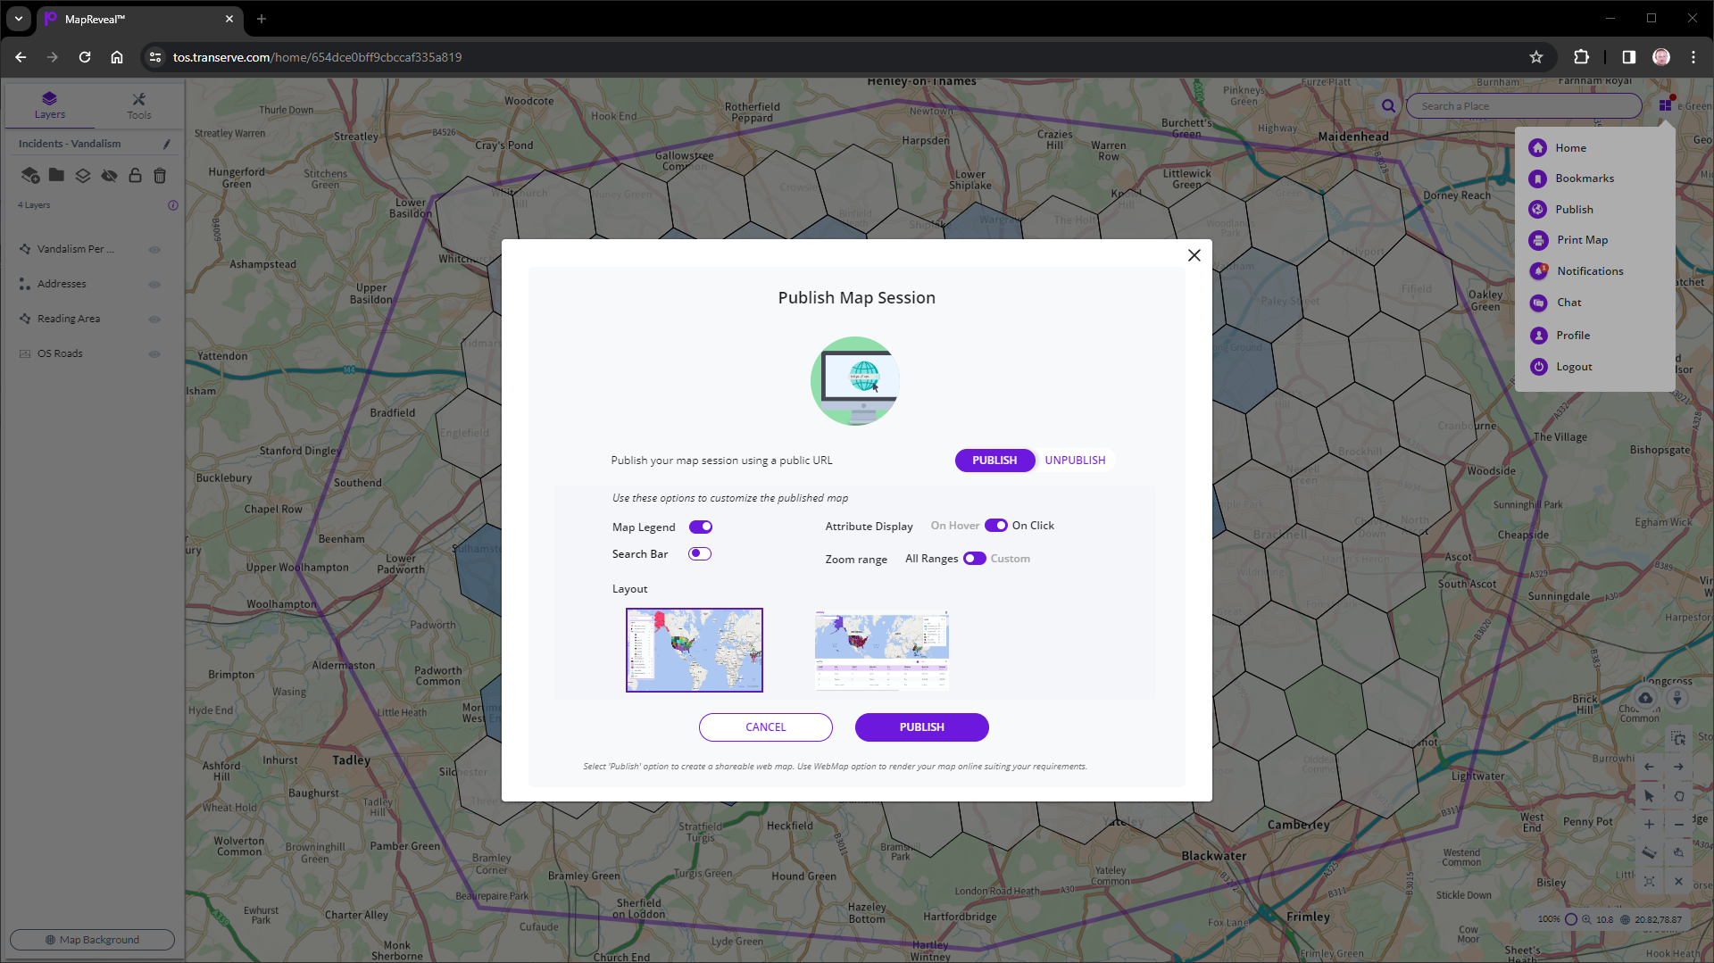Open Notifications from the menu
The height and width of the screenshot is (963, 1714).
click(1590, 270)
